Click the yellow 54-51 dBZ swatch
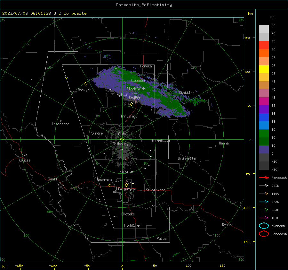This screenshot has height=270, width=288. click(264, 69)
